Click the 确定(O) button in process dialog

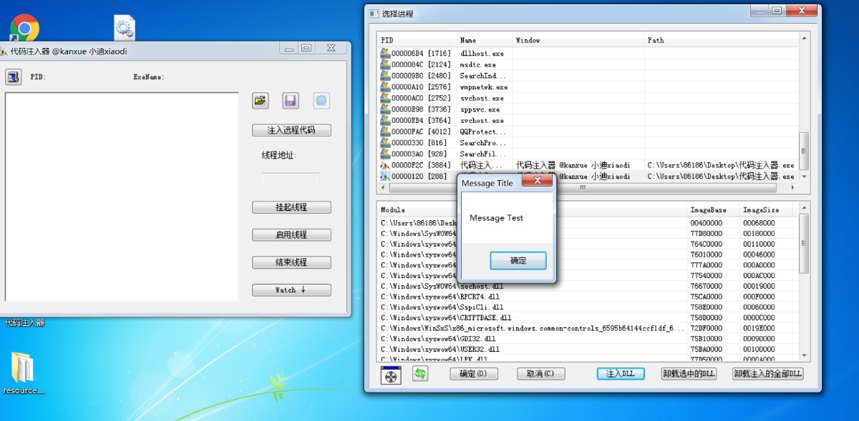(x=473, y=374)
